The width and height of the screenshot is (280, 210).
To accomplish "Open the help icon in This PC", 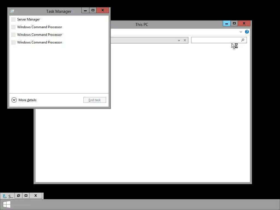I will tap(247, 32).
